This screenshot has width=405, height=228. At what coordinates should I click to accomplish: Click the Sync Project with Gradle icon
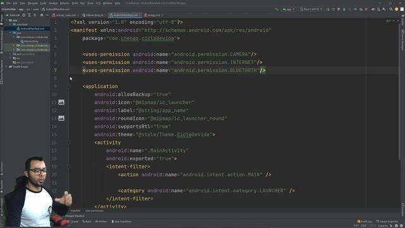coord(373,9)
